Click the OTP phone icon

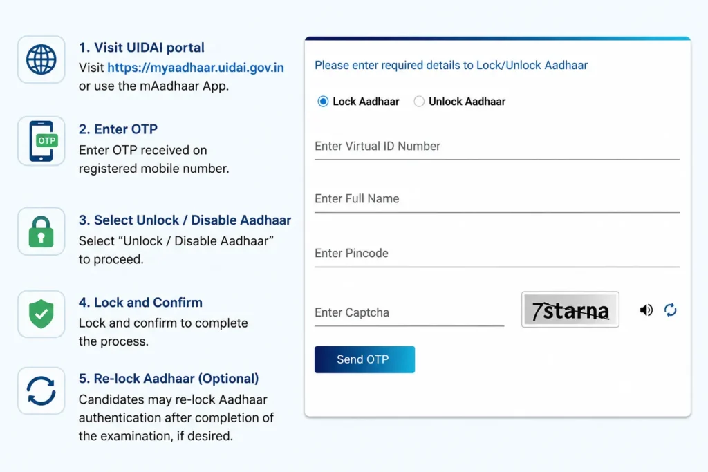tap(42, 141)
